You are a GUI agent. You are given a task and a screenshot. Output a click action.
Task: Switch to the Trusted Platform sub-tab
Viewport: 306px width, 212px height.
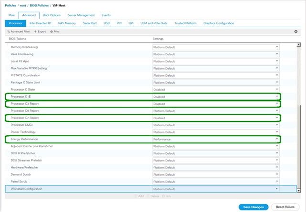(x=185, y=23)
